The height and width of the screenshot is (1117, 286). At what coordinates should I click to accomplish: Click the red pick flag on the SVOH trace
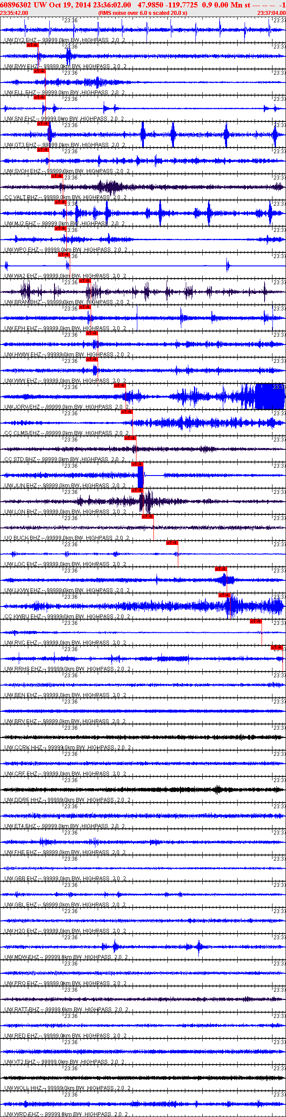pos(43,150)
